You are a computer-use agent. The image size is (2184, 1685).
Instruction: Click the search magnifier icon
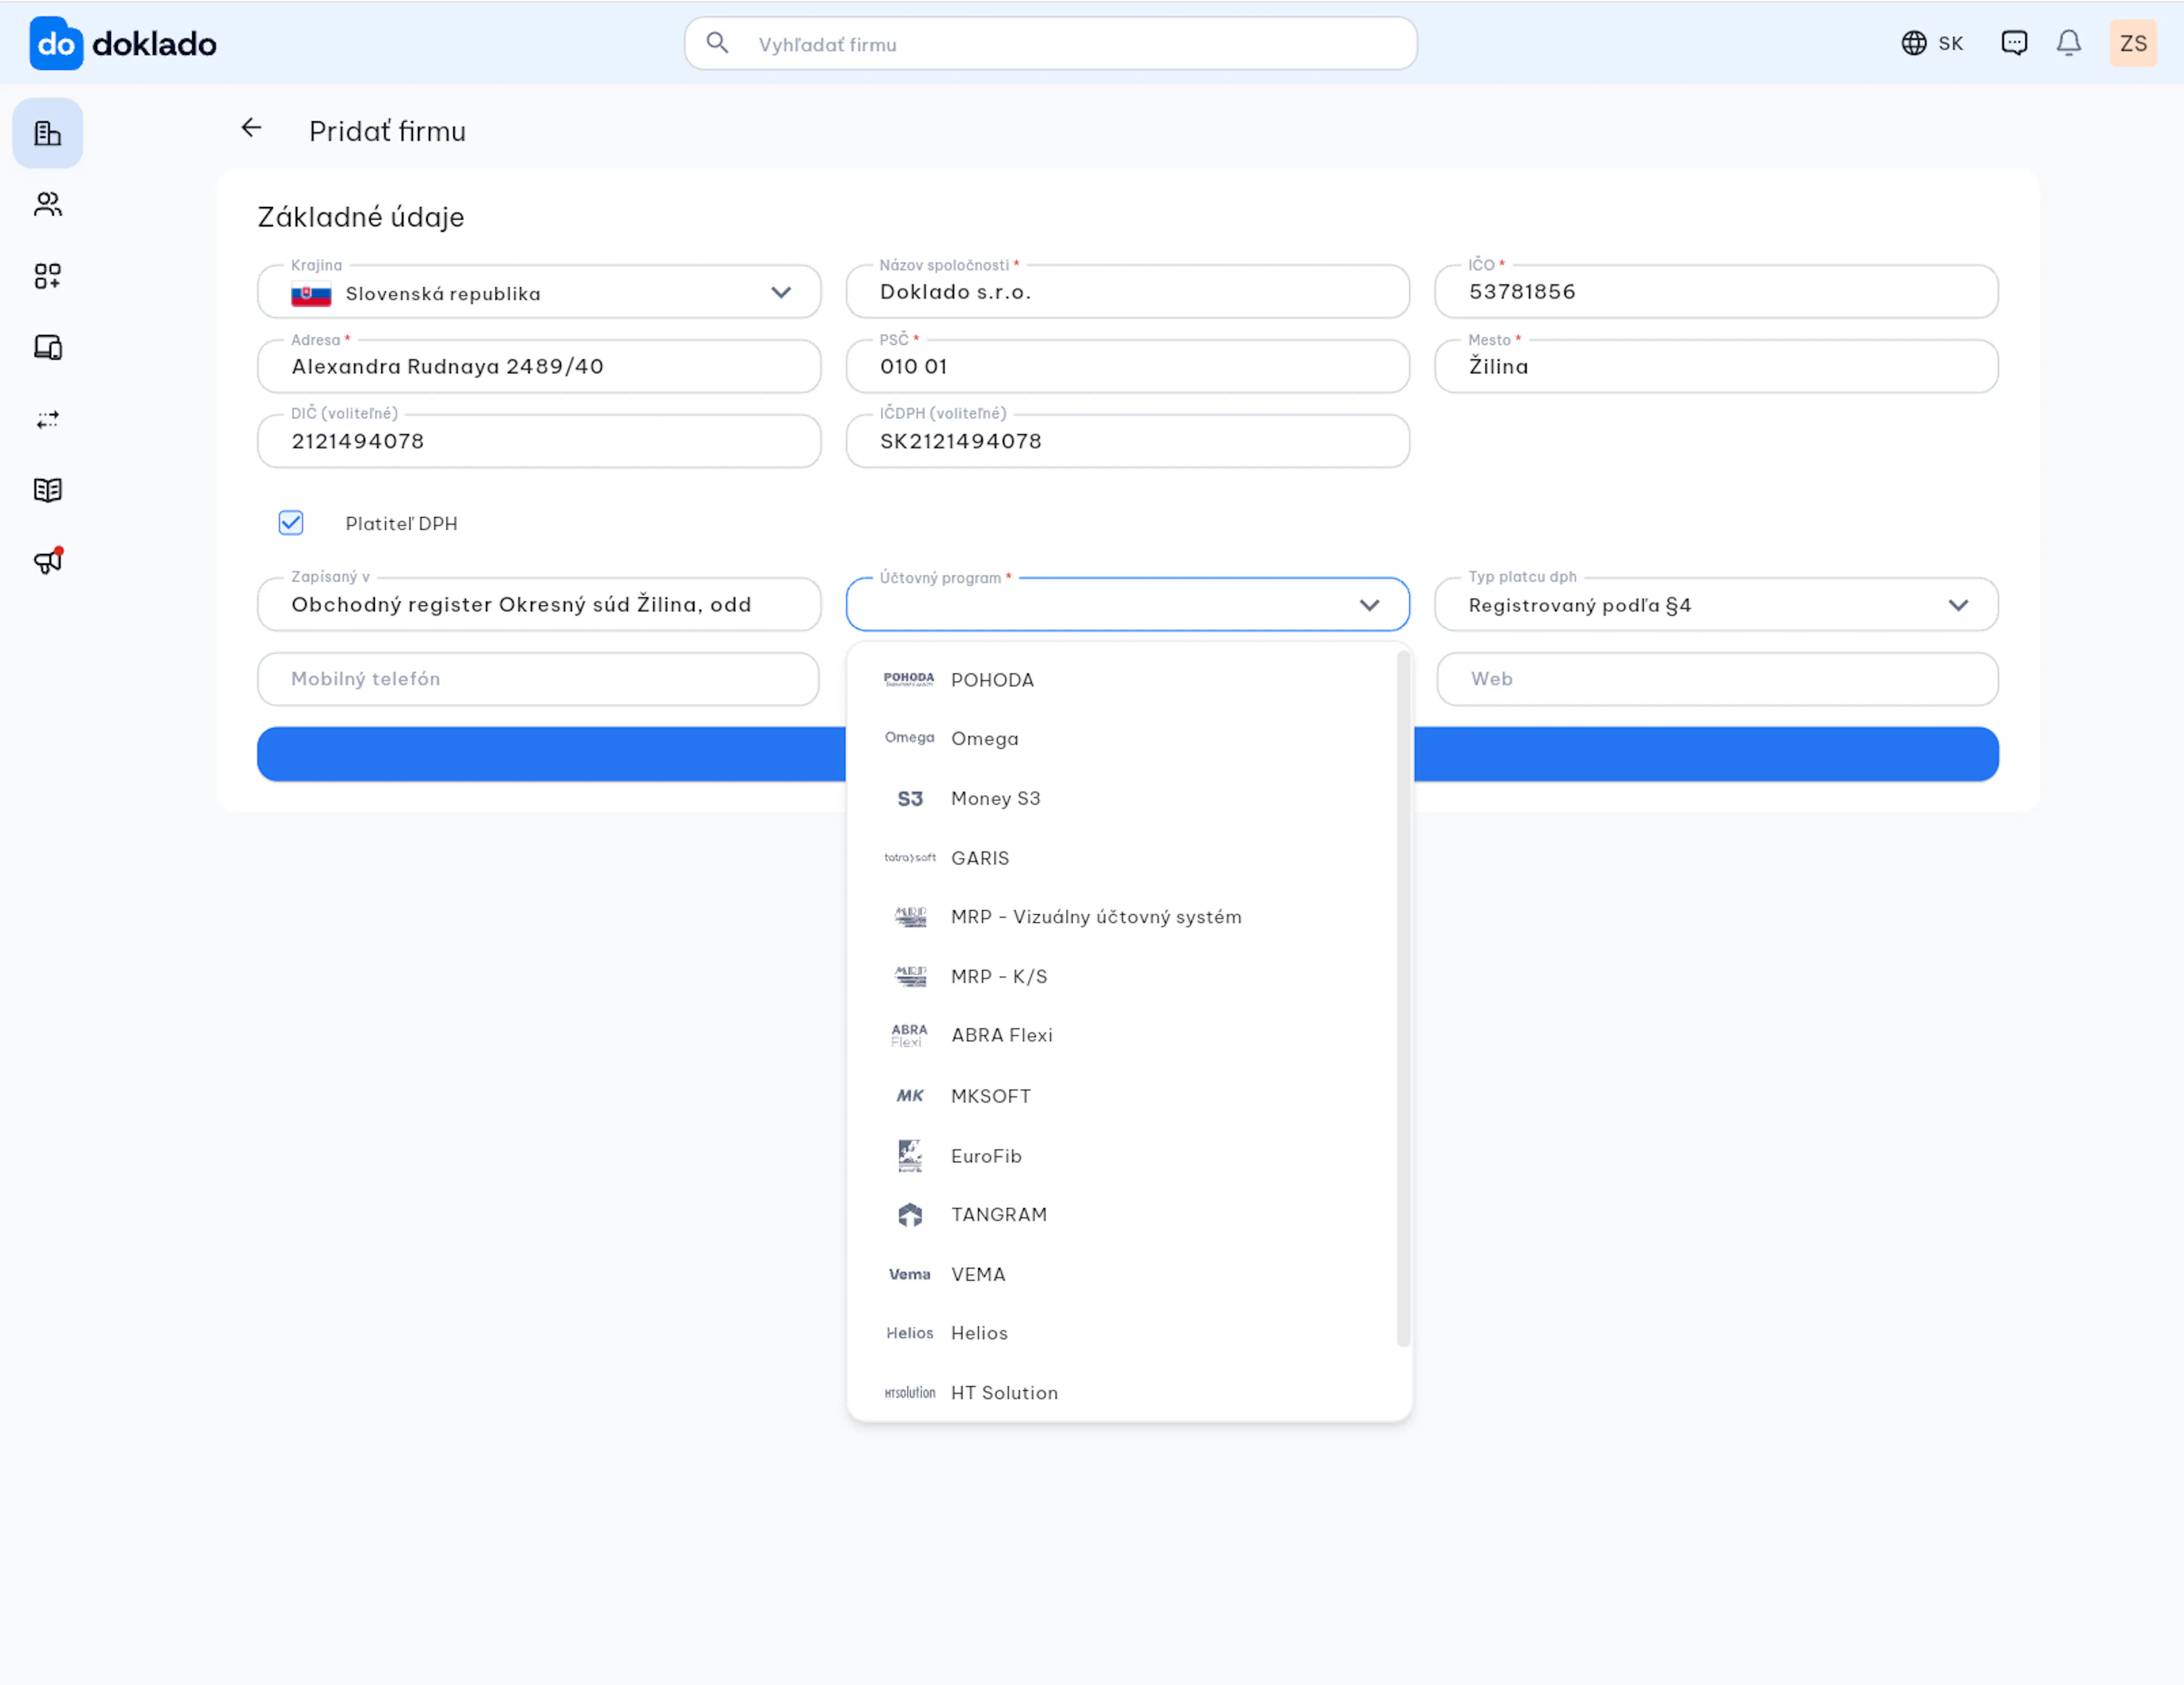pyautogui.click(x=717, y=43)
